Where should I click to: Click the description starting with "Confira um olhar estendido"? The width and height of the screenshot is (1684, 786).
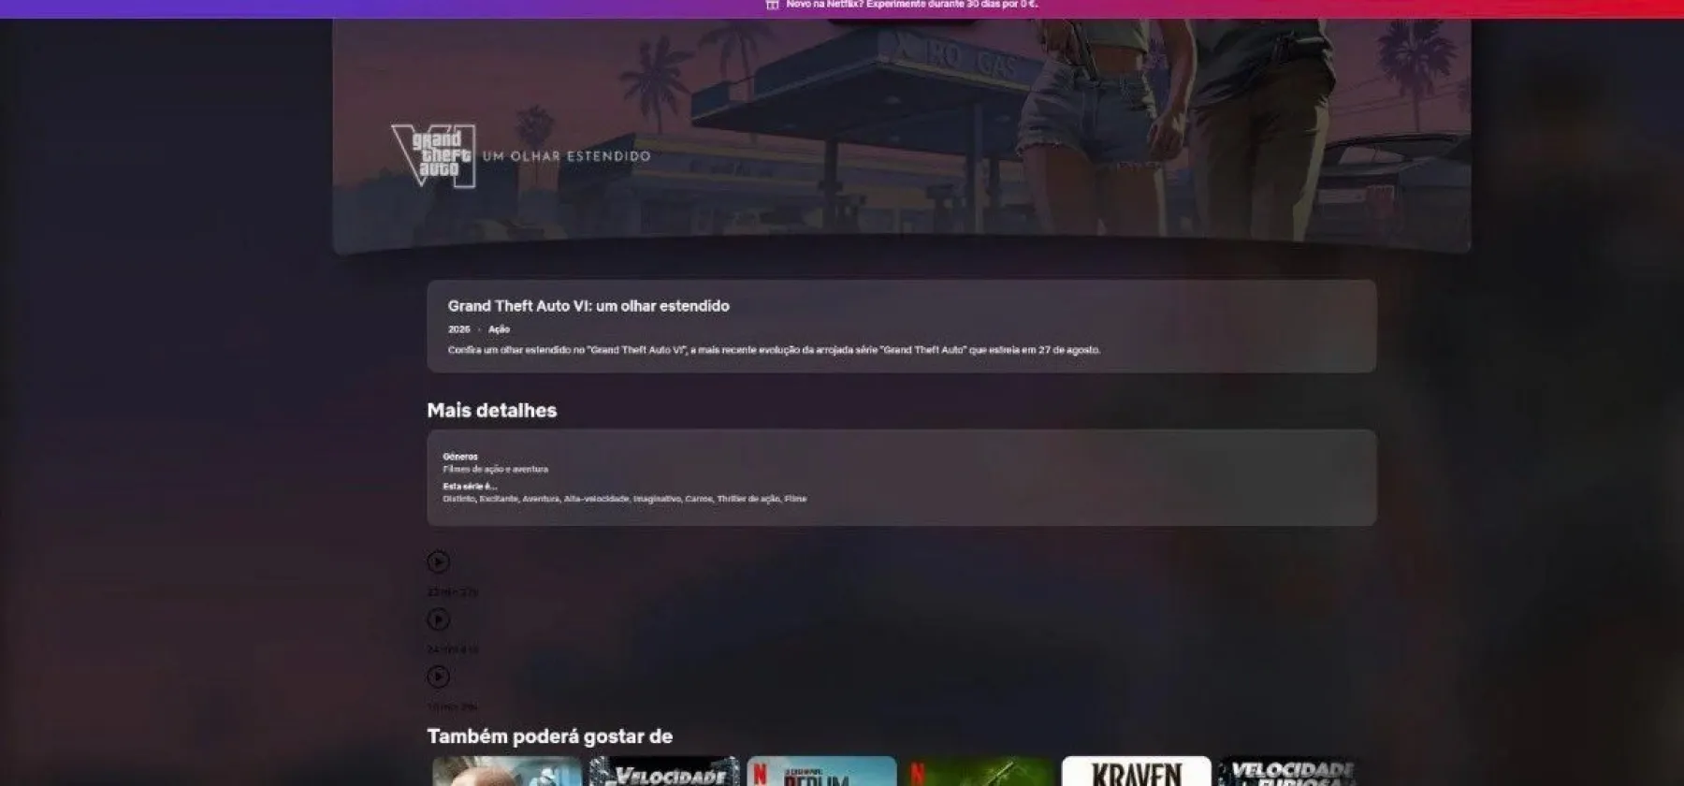point(774,350)
